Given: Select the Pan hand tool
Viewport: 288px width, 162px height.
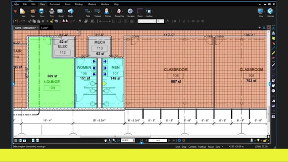Looking at the screenshot, I should click(105, 140).
